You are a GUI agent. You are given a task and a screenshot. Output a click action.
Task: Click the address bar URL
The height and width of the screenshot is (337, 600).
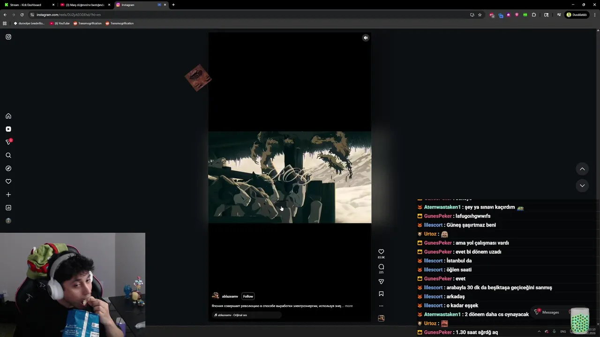pyautogui.click(x=68, y=15)
